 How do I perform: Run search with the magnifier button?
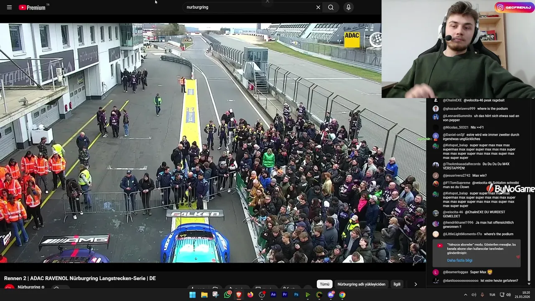(x=331, y=7)
